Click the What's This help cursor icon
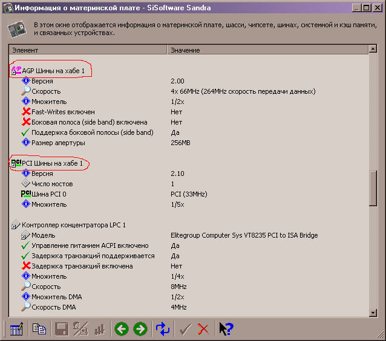Image resolution: width=386 pixels, height=341 pixels. pos(226,329)
